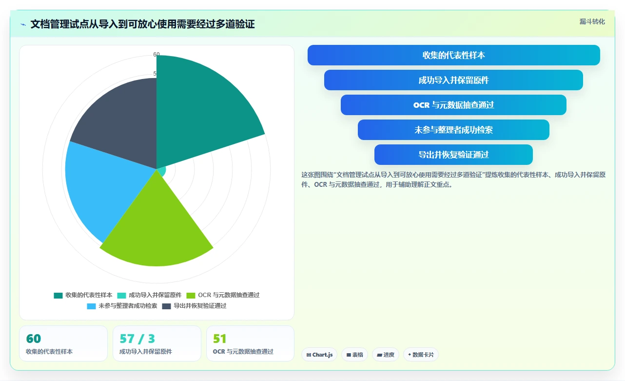This screenshot has height=381, width=625.
Task: Select the 进度 tag chip
Action: (386, 355)
